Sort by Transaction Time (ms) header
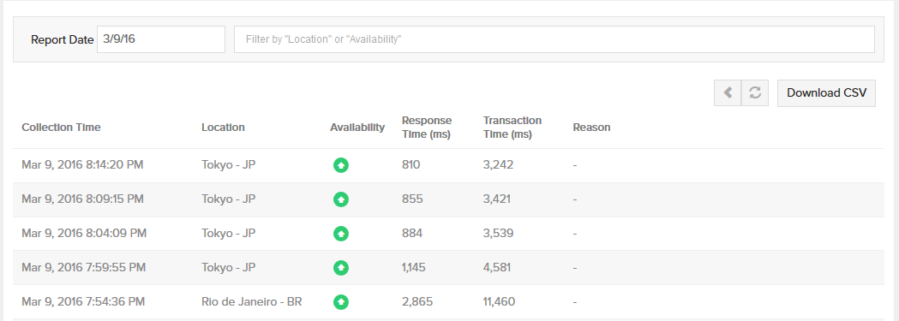 coord(512,128)
